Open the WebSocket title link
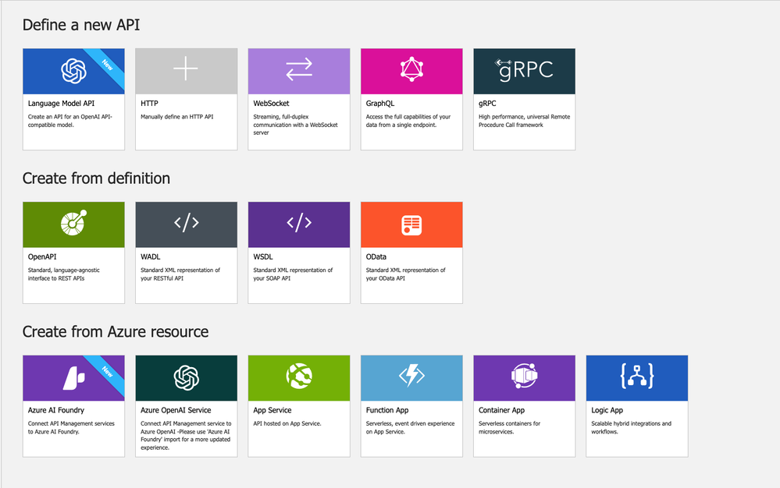The image size is (780, 488). coord(271,103)
